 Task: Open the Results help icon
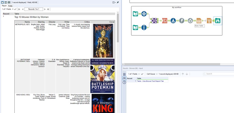click(124, 82)
